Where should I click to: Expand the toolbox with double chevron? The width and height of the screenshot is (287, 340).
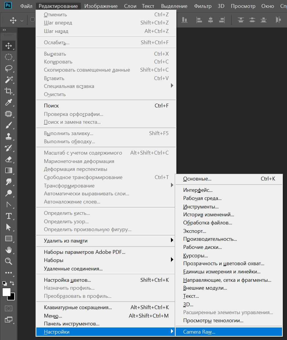(4, 30)
